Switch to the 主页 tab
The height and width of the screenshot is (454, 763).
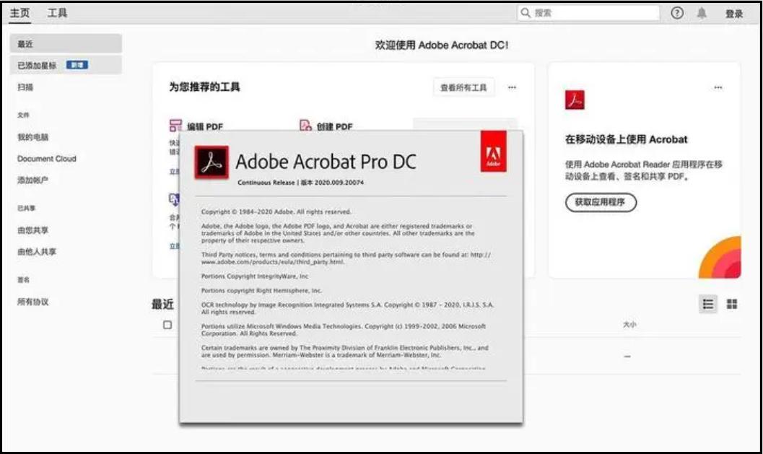click(x=19, y=12)
